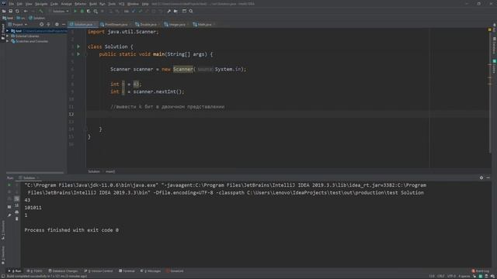The width and height of the screenshot is (497, 279).
Task: Expand the External Libraries node
Action: (8, 36)
